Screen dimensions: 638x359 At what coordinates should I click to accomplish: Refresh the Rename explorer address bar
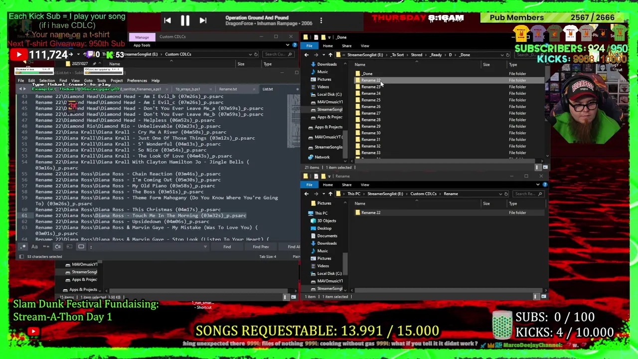pos(506,194)
